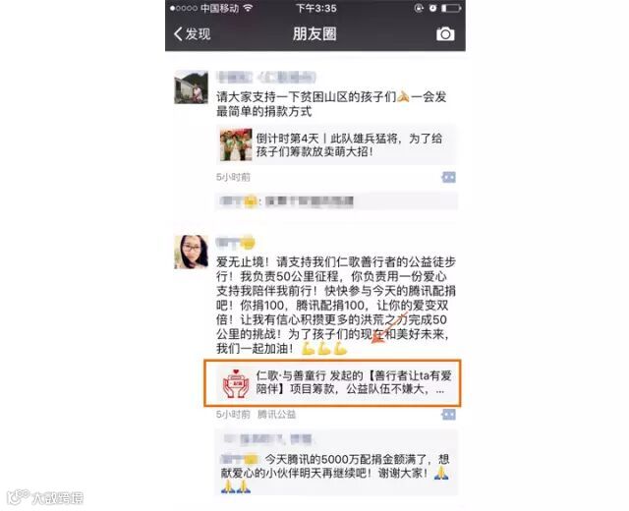Open the 倒计时第4天 shared article link
Screen dimensions: 629x511
coord(336,144)
